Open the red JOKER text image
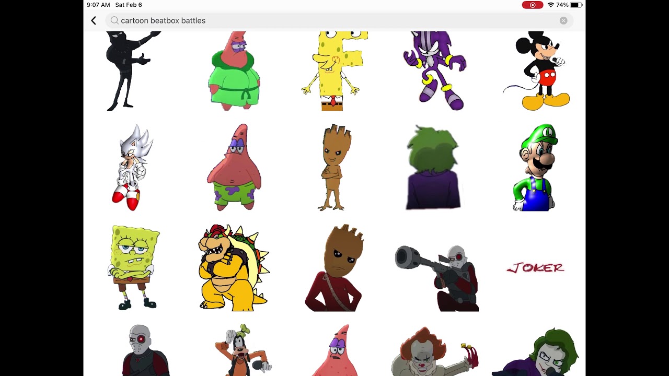The width and height of the screenshot is (669, 376). coord(536,268)
